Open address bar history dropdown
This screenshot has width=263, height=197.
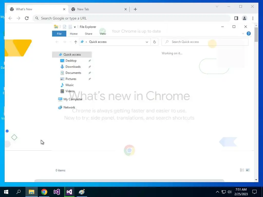tap(147, 42)
